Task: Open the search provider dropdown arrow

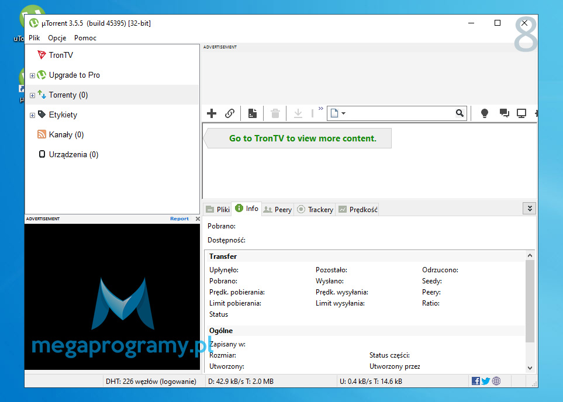Action: tap(343, 113)
